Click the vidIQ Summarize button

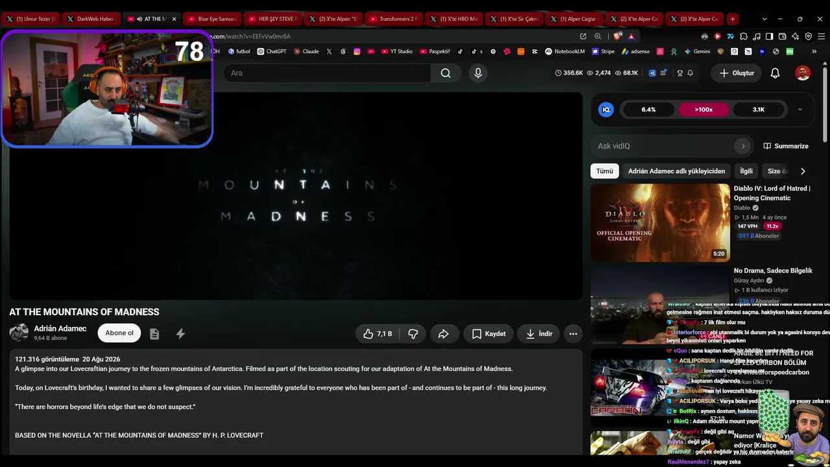point(786,146)
